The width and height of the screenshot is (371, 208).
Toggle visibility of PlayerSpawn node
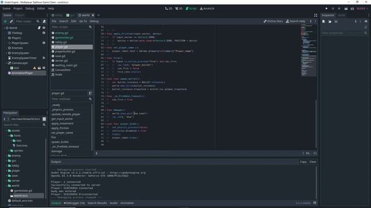click(x=44, y=43)
